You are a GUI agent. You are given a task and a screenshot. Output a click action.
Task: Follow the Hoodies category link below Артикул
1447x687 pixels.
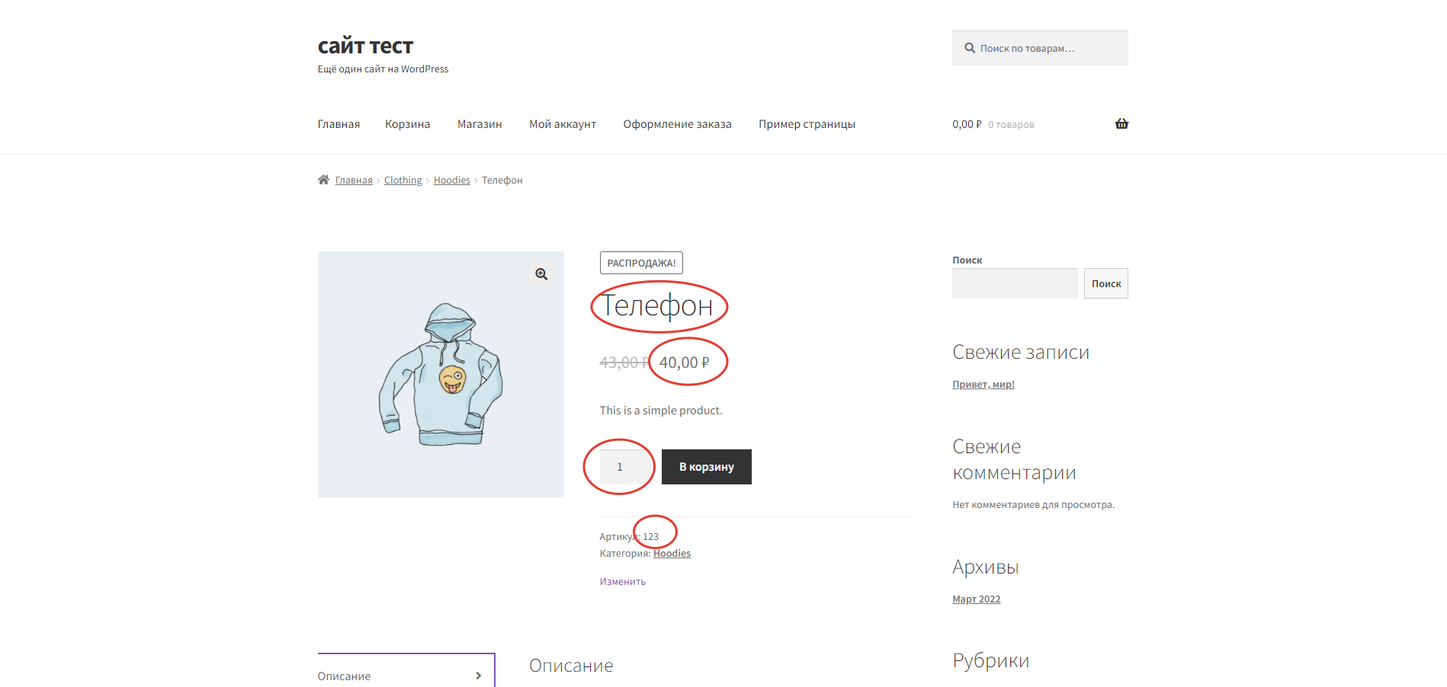(x=672, y=554)
